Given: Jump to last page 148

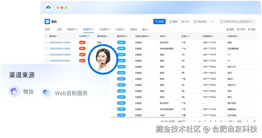Looking at the screenshot, I should (230, 121).
